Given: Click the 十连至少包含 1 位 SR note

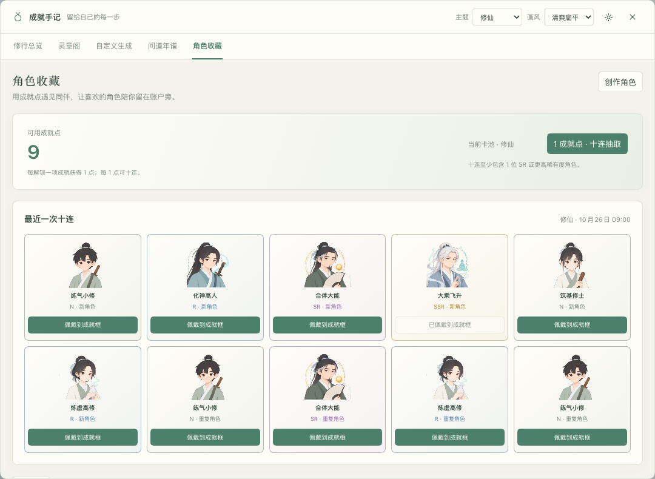Looking at the screenshot, I should tap(524, 164).
